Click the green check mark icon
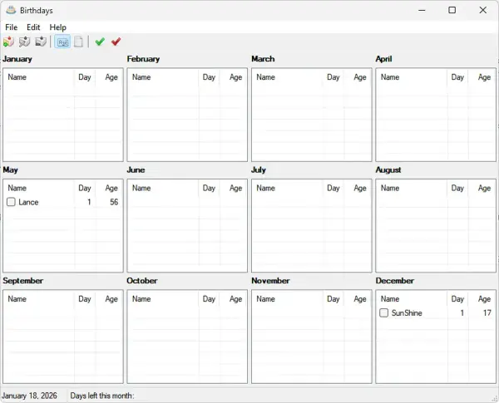This screenshot has height=403, width=499. pyautogui.click(x=100, y=42)
